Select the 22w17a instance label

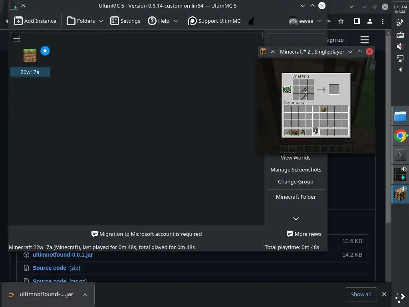[x=30, y=72]
